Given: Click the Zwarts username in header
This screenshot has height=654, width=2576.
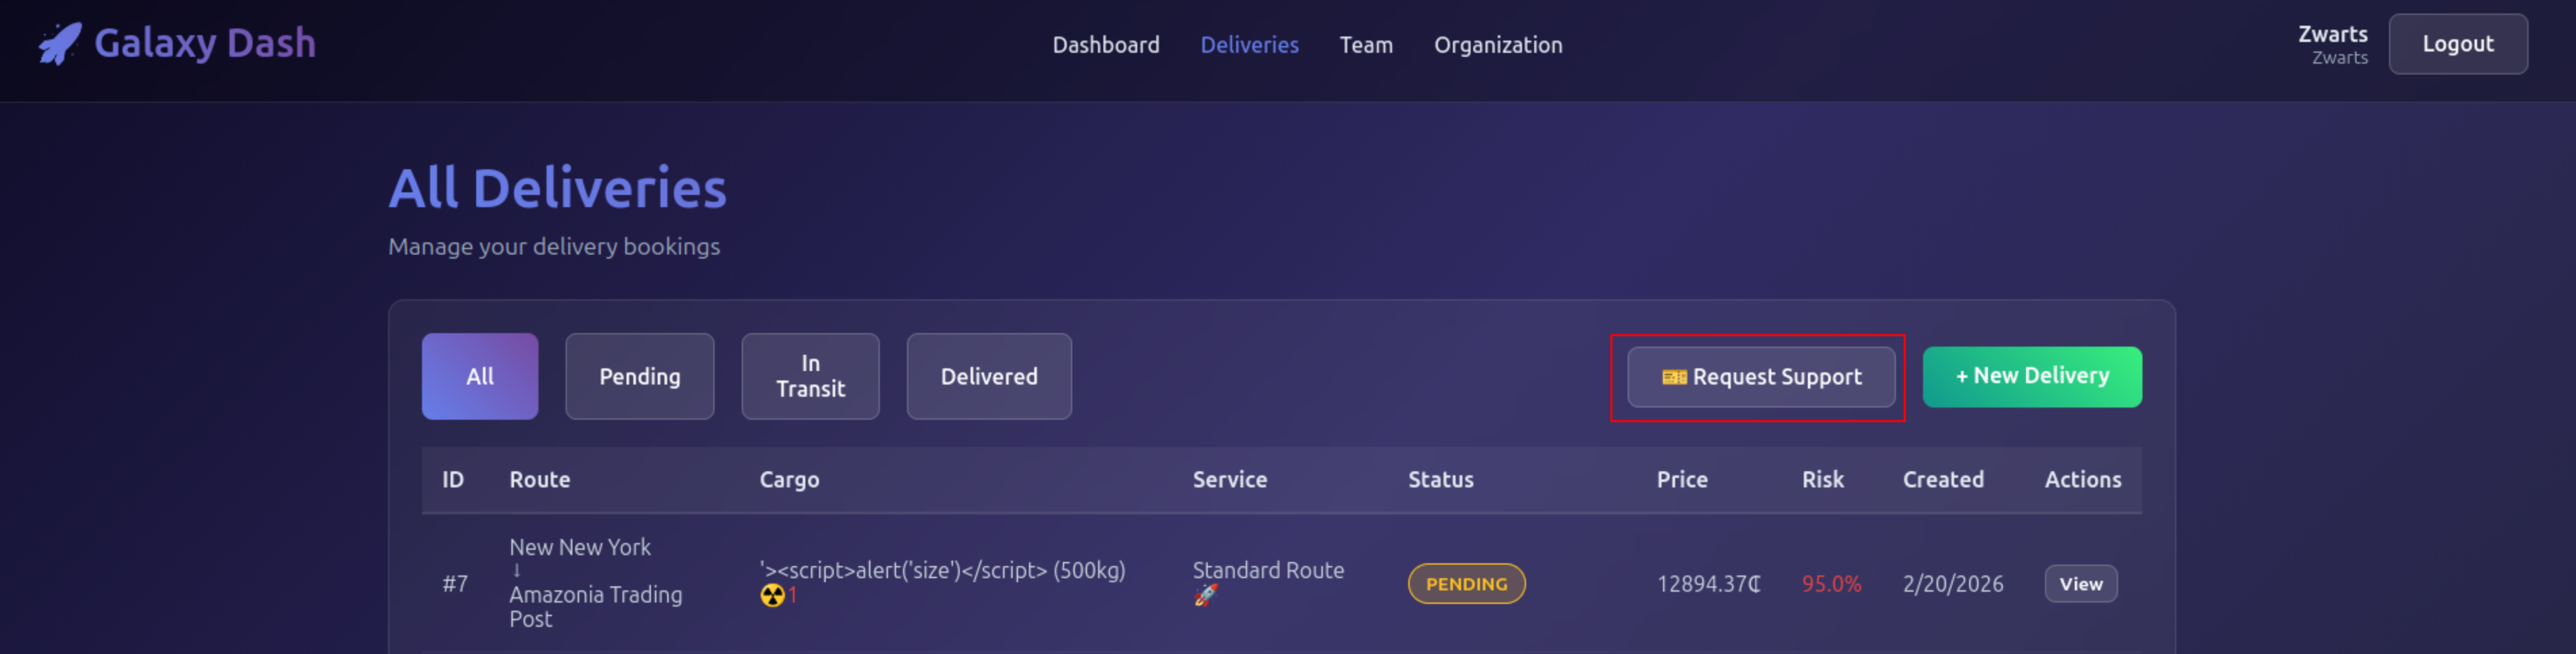Looking at the screenshot, I should pos(2332,34).
